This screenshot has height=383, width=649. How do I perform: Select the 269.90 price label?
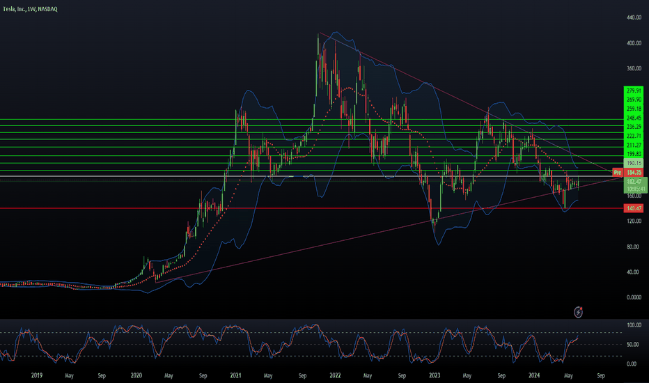[x=634, y=100]
